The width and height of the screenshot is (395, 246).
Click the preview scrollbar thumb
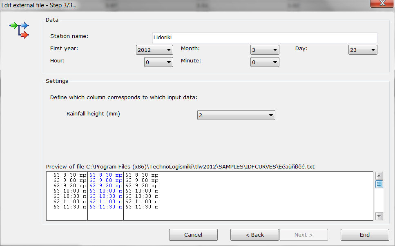point(379,184)
